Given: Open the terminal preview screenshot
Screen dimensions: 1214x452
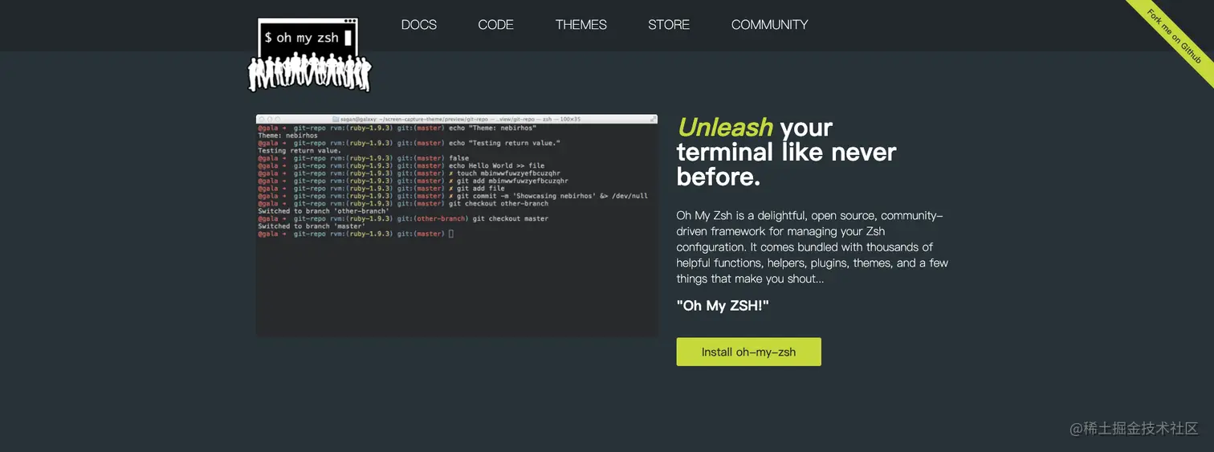Looking at the screenshot, I should (457, 226).
